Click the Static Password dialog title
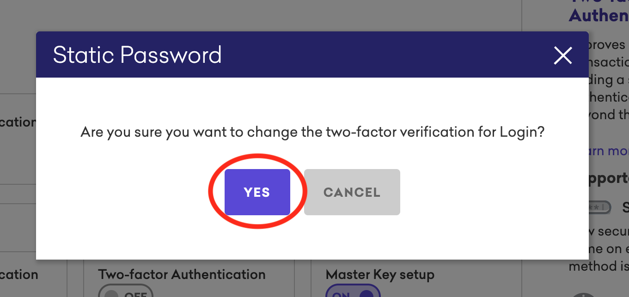The width and height of the screenshot is (629, 297). point(137,55)
